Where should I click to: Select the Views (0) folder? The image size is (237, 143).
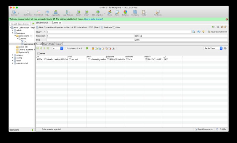pyautogui.click(x=22, y=47)
